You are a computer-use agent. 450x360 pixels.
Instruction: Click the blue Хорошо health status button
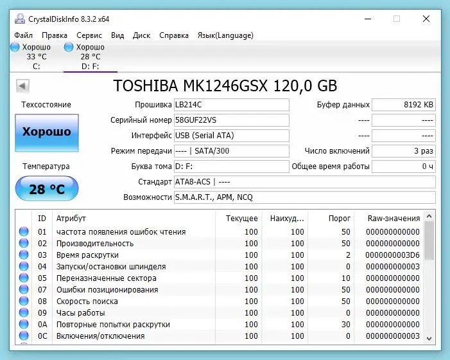[47, 132]
